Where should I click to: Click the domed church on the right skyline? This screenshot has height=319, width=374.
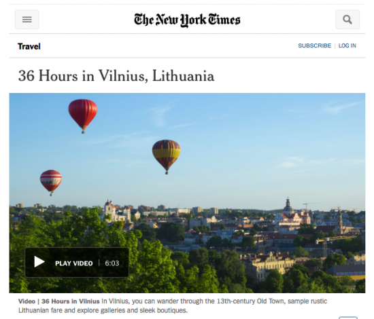pyautogui.click(x=288, y=206)
